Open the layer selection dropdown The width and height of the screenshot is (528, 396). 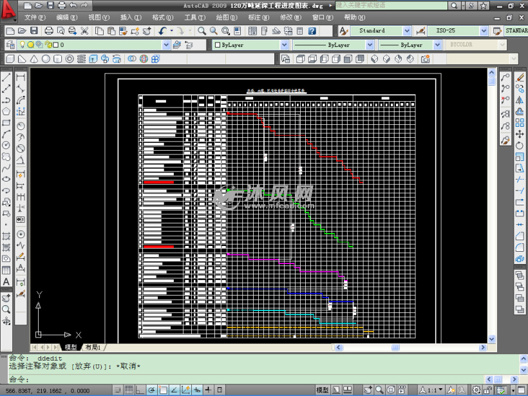click(166, 45)
